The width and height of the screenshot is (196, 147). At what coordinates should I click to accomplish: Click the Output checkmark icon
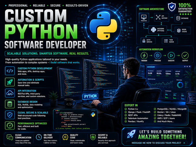click(185, 56)
